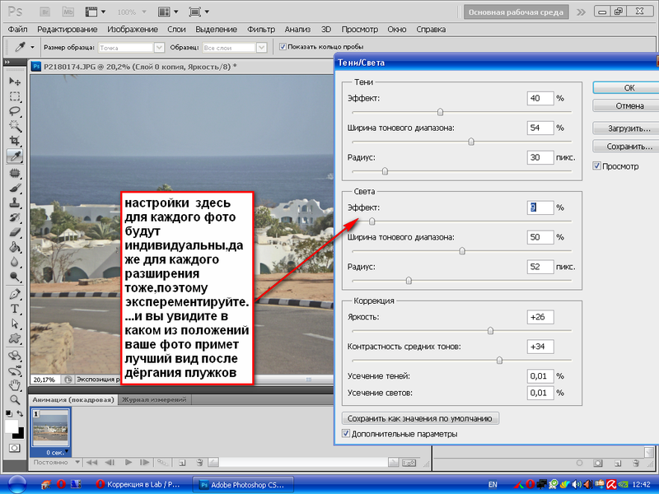Select the Paint Bucket tool

[15, 247]
